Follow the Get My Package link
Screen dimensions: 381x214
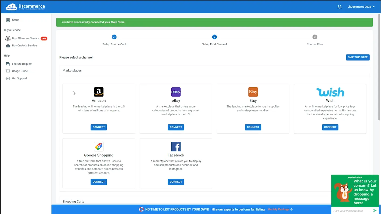pyautogui.click(x=280, y=209)
